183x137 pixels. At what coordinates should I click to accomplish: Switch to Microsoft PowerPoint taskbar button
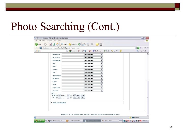74,121
